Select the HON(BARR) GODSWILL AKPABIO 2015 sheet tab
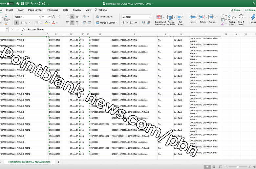Screen dimensions: 256x169 [x=30, y=162]
